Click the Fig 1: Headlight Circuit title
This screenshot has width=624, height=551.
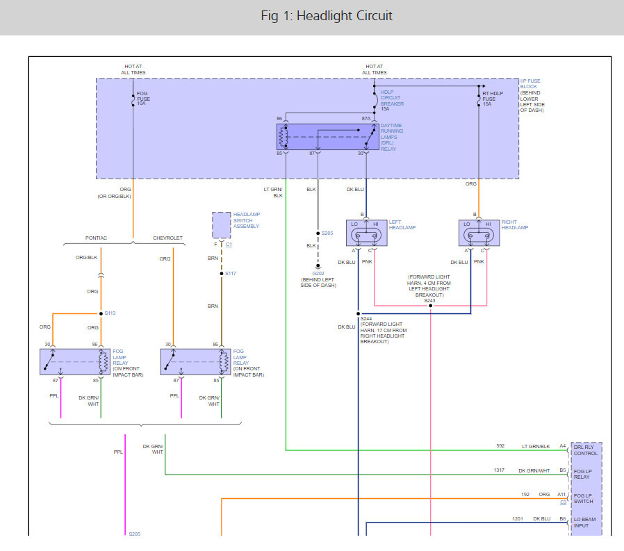[327, 16]
